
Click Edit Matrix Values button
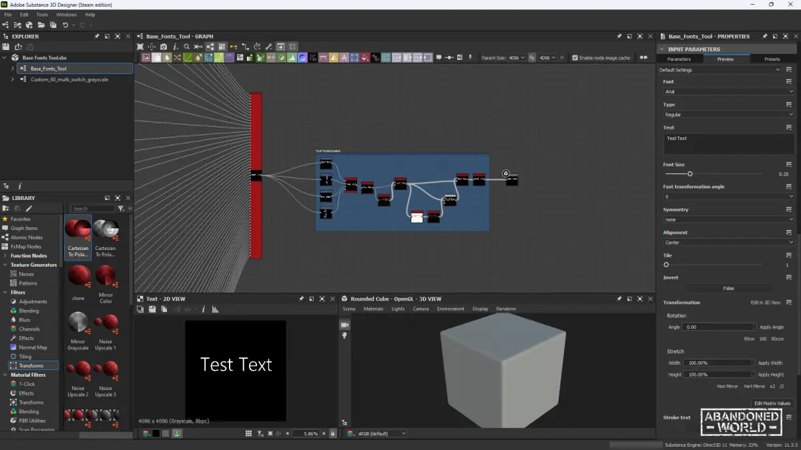click(772, 403)
